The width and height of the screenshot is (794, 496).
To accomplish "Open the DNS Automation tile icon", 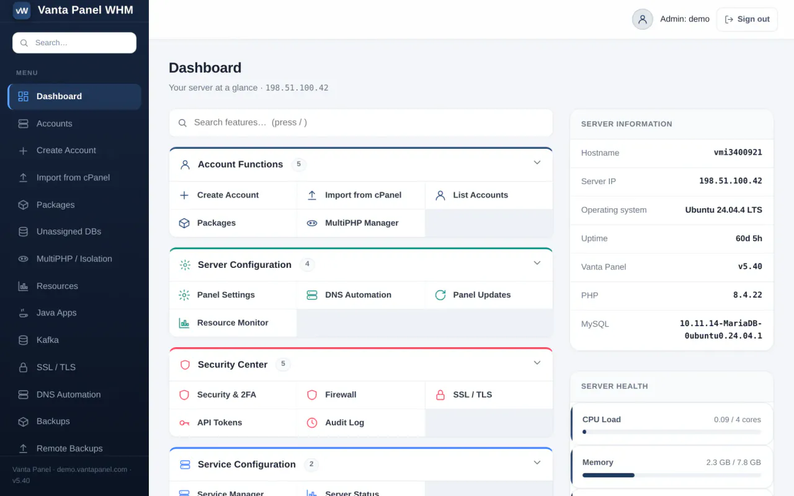I will (312, 295).
